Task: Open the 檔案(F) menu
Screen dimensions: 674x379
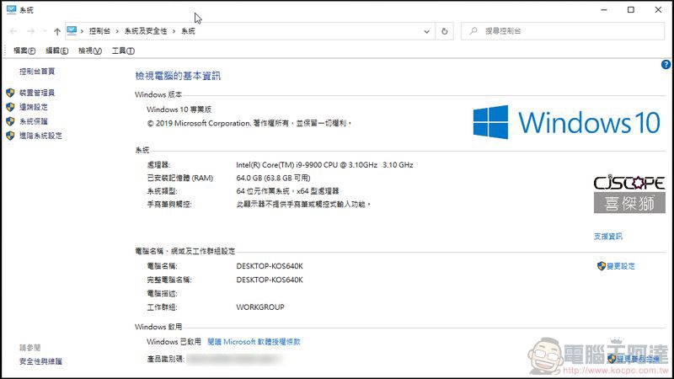Action: click(x=24, y=51)
